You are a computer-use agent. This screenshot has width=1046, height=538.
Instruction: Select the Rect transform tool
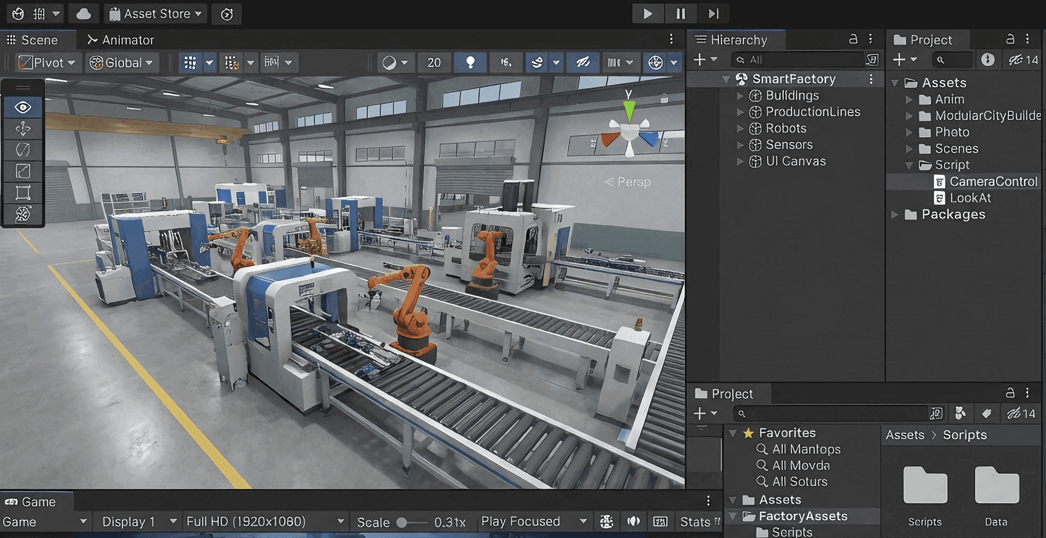tap(23, 192)
